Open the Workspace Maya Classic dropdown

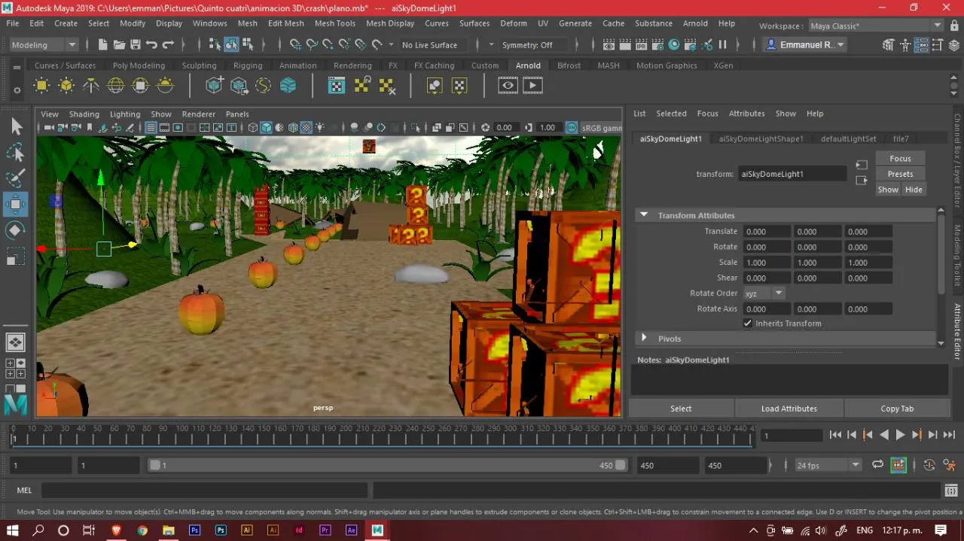pos(875,26)
